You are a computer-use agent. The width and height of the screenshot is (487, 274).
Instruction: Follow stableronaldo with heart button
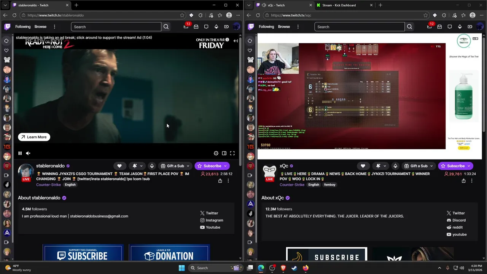119,166
